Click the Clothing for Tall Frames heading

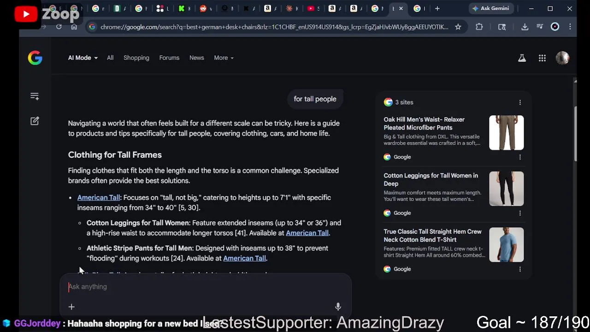pyautogui.click(x=115, y=155)
